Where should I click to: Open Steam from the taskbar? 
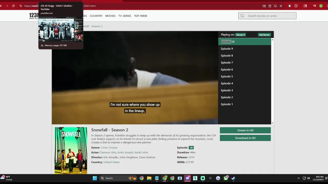click(233, 178)
